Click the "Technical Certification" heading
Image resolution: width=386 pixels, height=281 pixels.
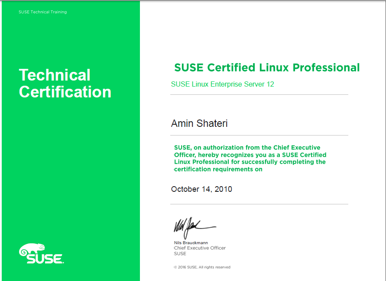(x=65, y=83)
